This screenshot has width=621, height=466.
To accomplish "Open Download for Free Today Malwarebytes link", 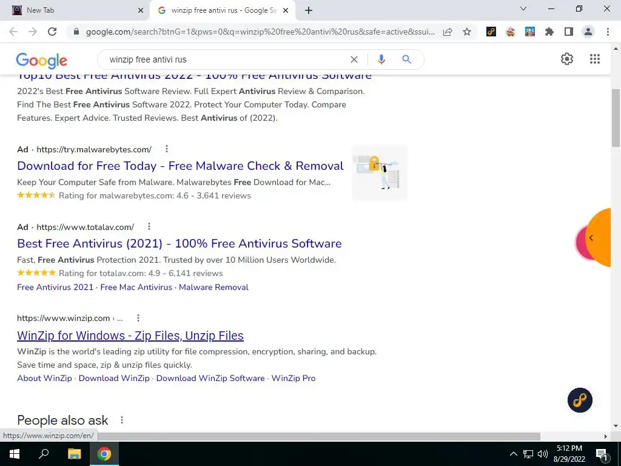I will [180, 166].
